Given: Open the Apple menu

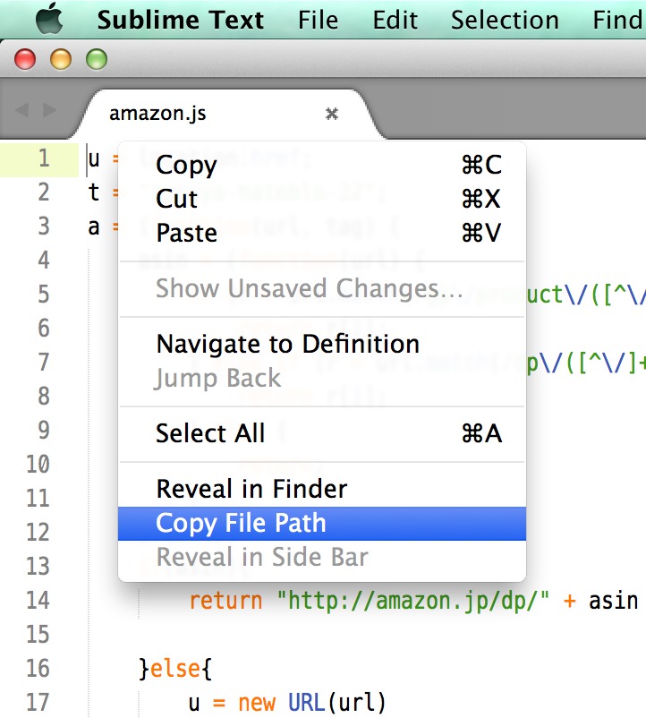Looking at the screenshot, I should click(x=49, y=18).
